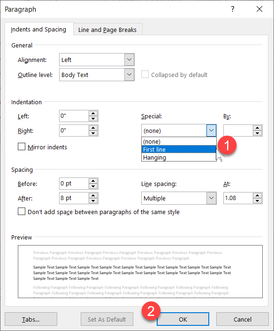Decrease Left indentation with down arrow
Screen dimensions: 274x331
click(x=93, y=119)
